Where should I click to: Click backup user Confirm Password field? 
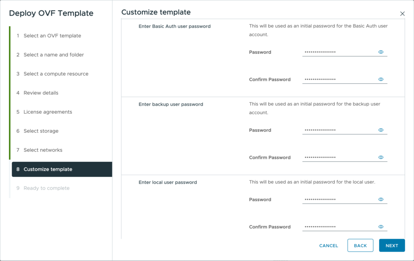[x=339, y=157]
